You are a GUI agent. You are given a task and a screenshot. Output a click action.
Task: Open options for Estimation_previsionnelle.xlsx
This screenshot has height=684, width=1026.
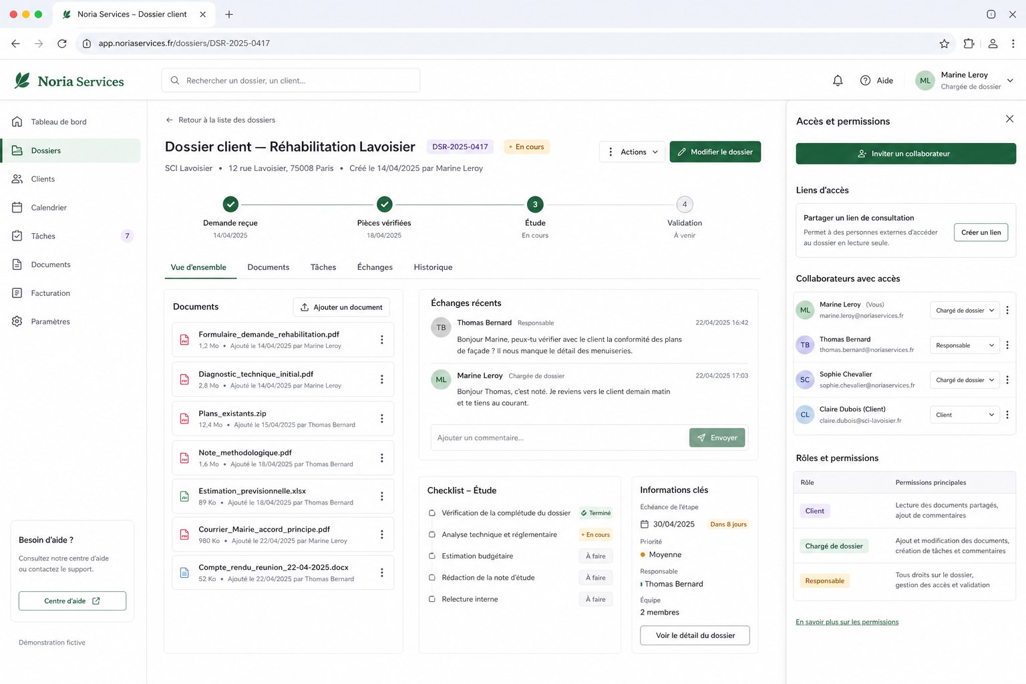382,496
